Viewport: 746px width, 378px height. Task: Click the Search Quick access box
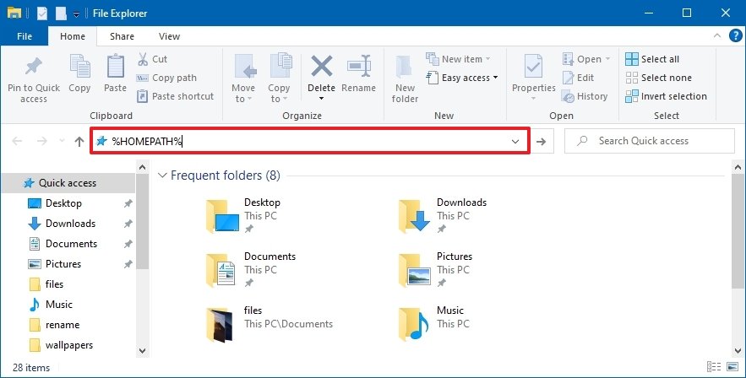650,141
